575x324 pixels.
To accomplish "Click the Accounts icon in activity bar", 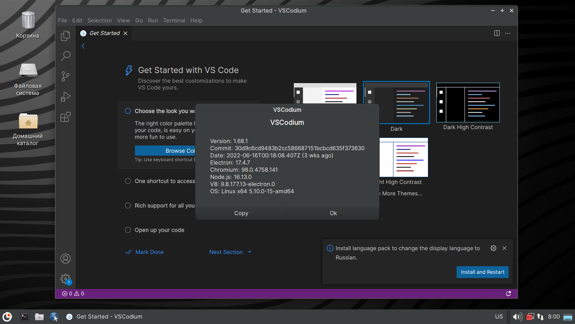I will coord(66,259).
